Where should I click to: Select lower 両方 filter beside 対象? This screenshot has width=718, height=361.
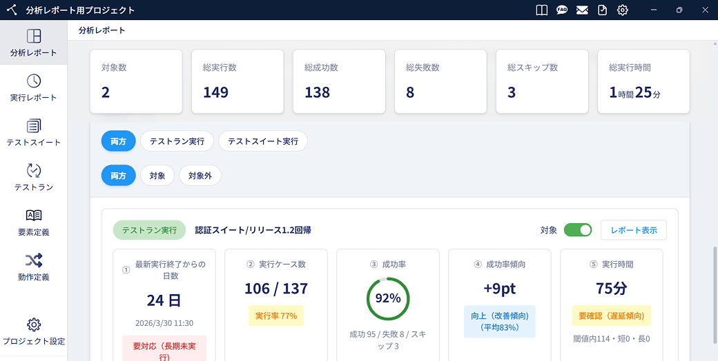tap(119, 176)
